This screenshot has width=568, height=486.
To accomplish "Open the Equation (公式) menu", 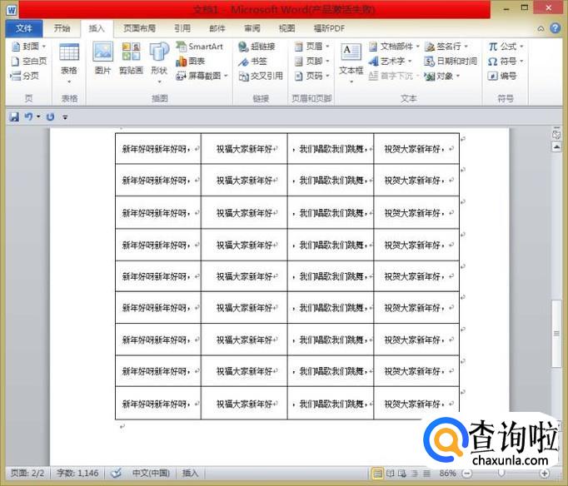I will [x=506, y=47].
